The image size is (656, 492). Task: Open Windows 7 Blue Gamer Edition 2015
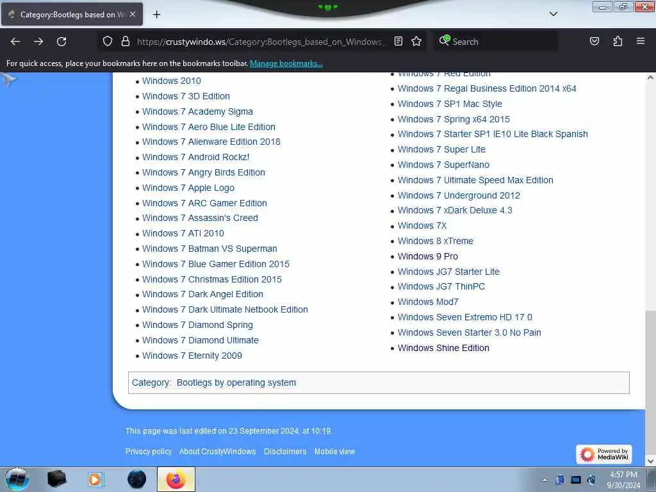click(216, 264)
